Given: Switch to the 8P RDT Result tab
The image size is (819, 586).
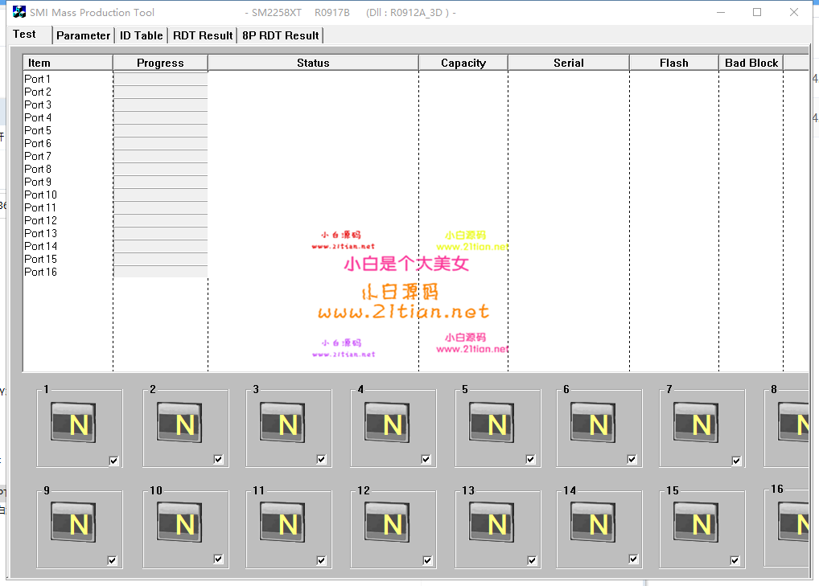Looking at the screenshot, I should (x=280, y=35).
